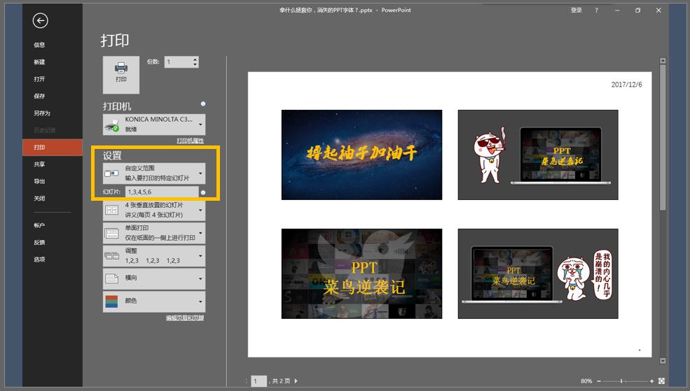Click the galaxy slide thumbnail in the preview
Screen dimensions: 690x391
pyautogui.click(x=361, y=155)
